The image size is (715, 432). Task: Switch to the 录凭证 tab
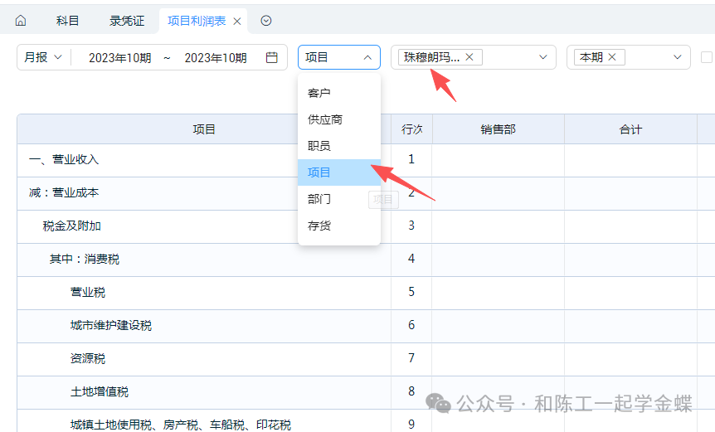126,21
